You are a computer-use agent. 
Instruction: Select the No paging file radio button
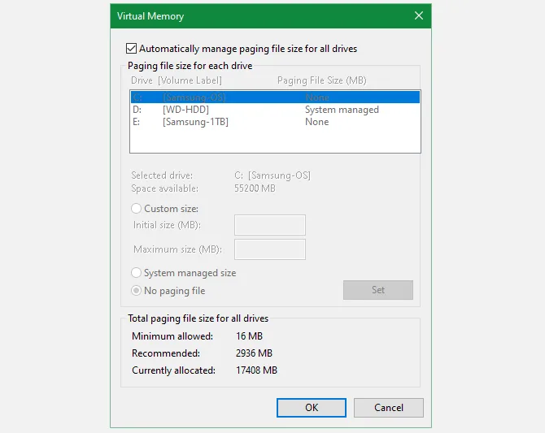tap(136, 290)
